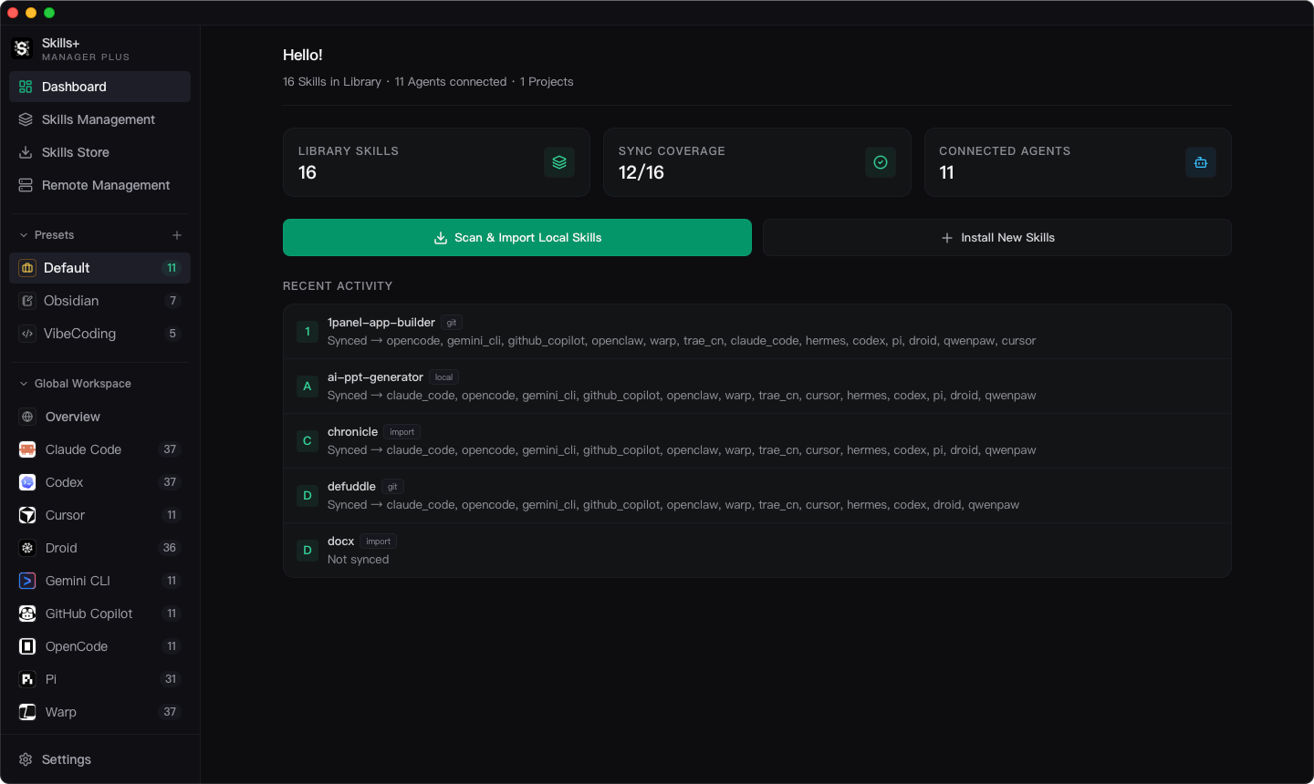Click the ai-ppt-generator avatar badge

click(x=308, y=387)
